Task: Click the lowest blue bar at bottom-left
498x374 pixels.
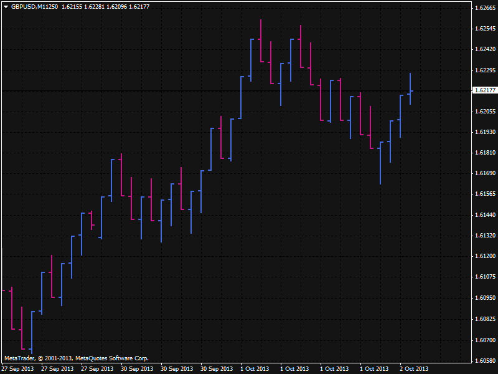Action: coord(32,330)
